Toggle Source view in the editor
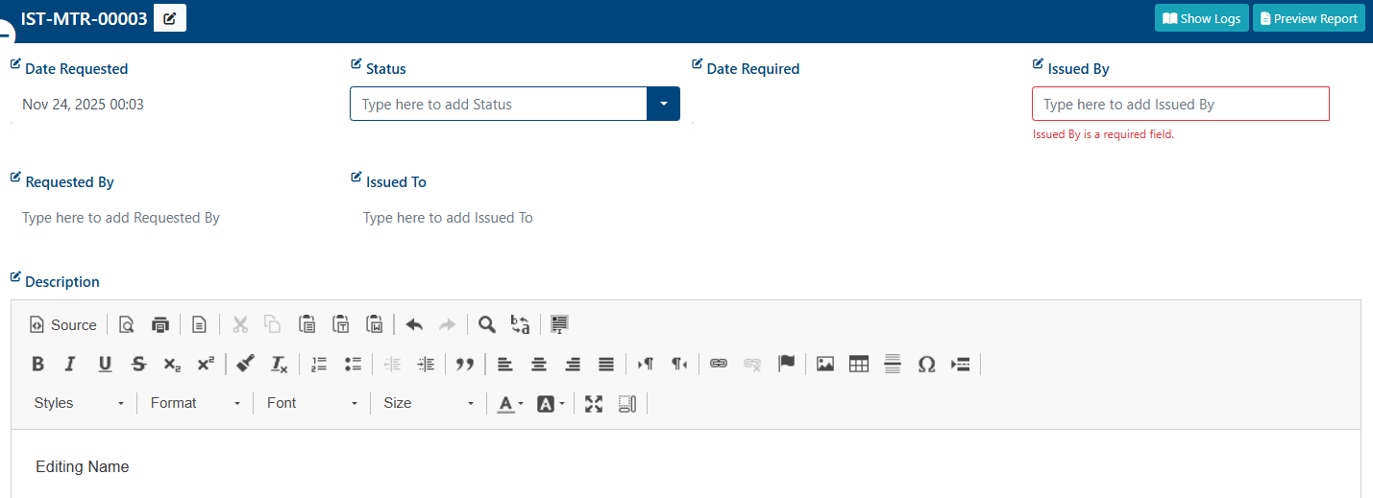The width and height of the screenshot is (1373, 498). (63, 325)
